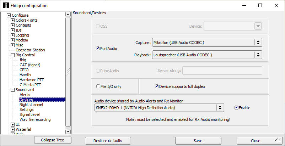This screenshot has height=146, width=285.
Task: Select Right channel in the tree
Action: (x=31, y=105)
